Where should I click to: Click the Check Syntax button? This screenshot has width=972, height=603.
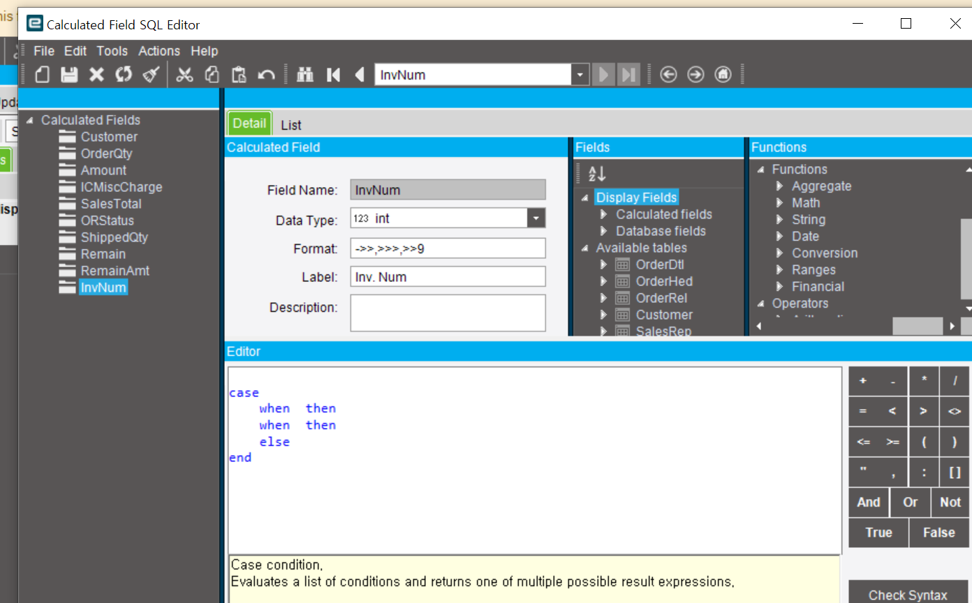click(x=908, y=595)
